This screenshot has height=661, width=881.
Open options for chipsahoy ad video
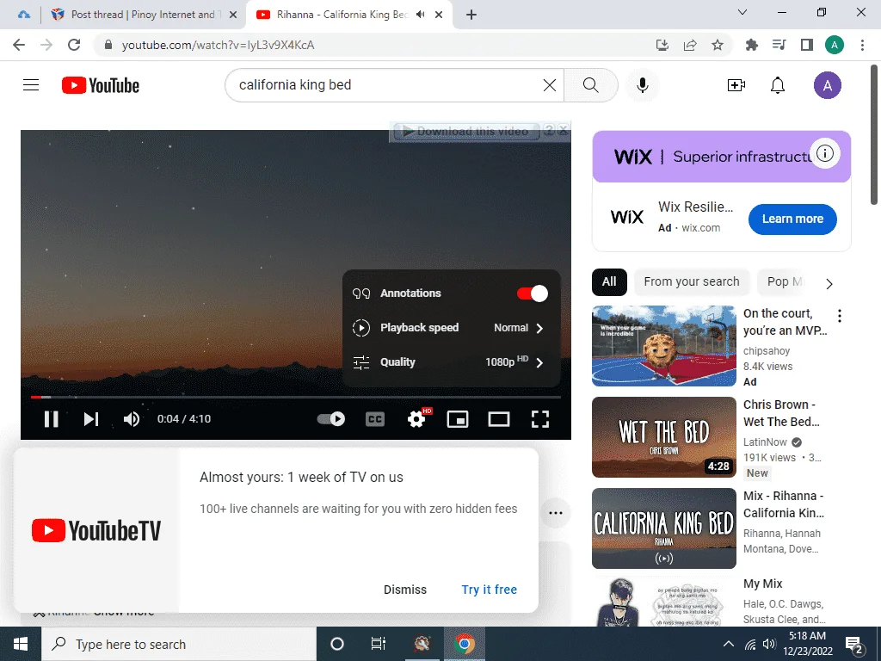tap(840, 316)
